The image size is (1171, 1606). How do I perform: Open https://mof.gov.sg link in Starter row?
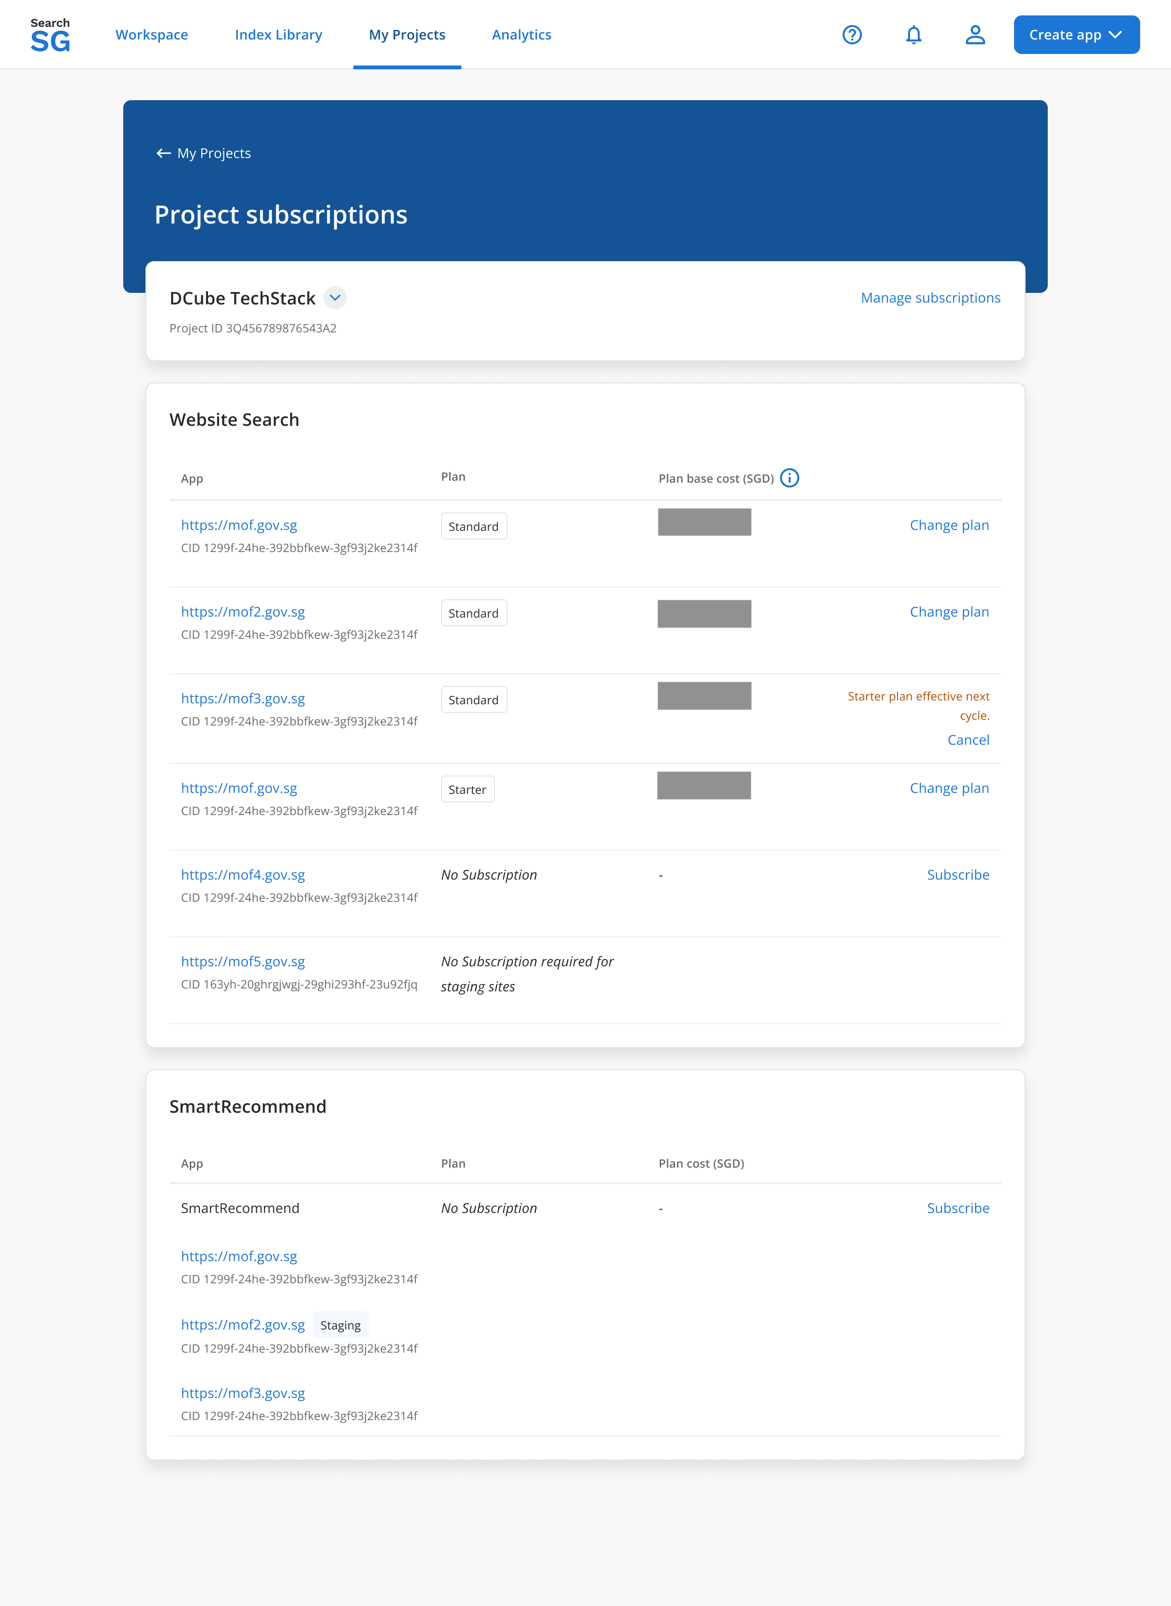(239, 789)
